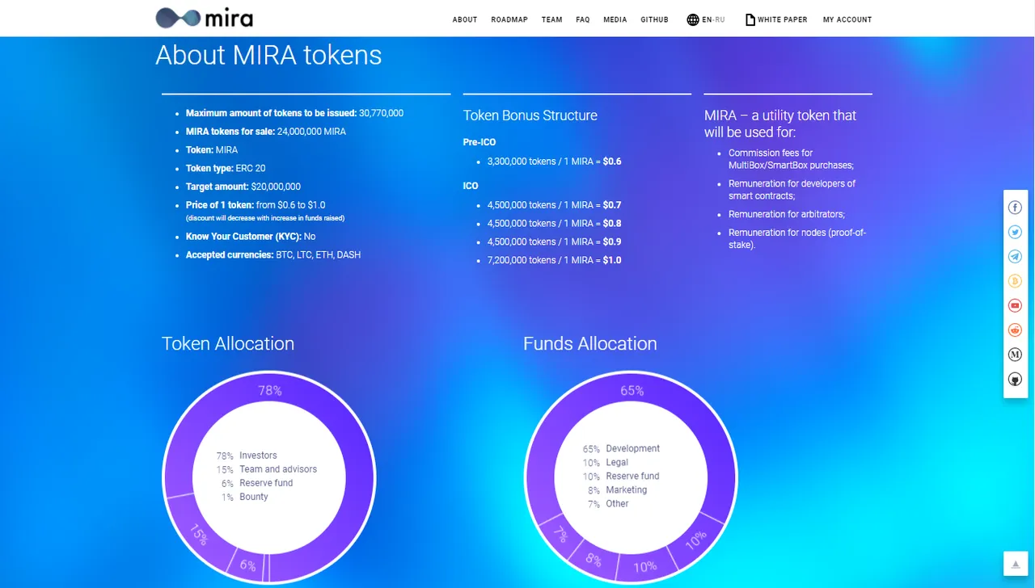The width and height of the screenshot is (1035, 588).
Task: Click the 'Funds Allocation' heading
Action: point(590,343)
